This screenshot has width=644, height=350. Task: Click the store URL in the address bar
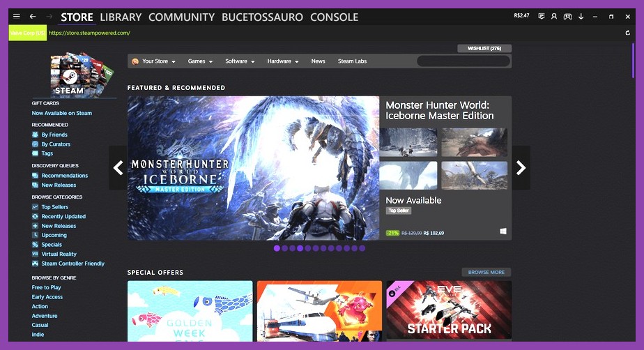coord(89,33)
